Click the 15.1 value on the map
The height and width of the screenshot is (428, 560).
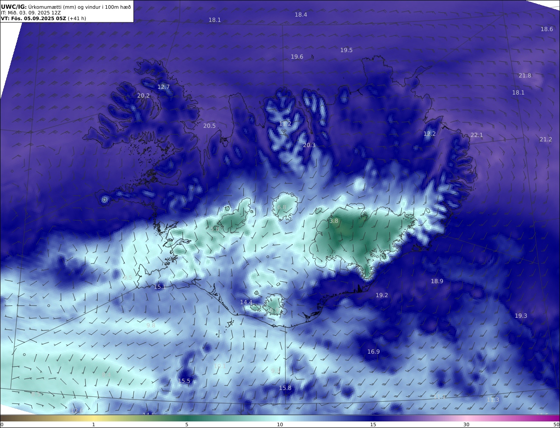(x=160, y=287)
